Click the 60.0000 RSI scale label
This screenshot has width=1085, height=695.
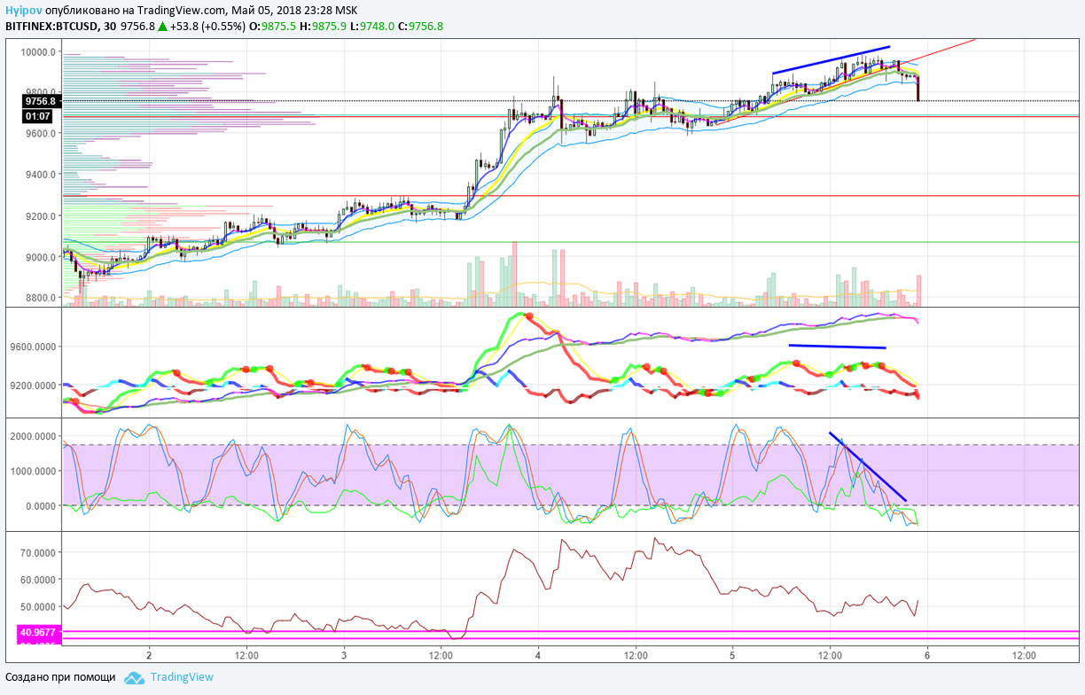39,580
